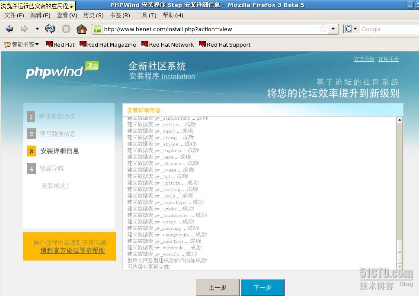419x296 pixels.
Task: Open the back/forward history dropdown arrow
Action: tap(37, 29)
